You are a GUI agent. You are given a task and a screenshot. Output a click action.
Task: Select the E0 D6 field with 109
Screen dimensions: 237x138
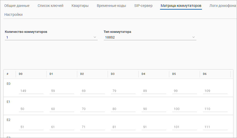[215, 91]
